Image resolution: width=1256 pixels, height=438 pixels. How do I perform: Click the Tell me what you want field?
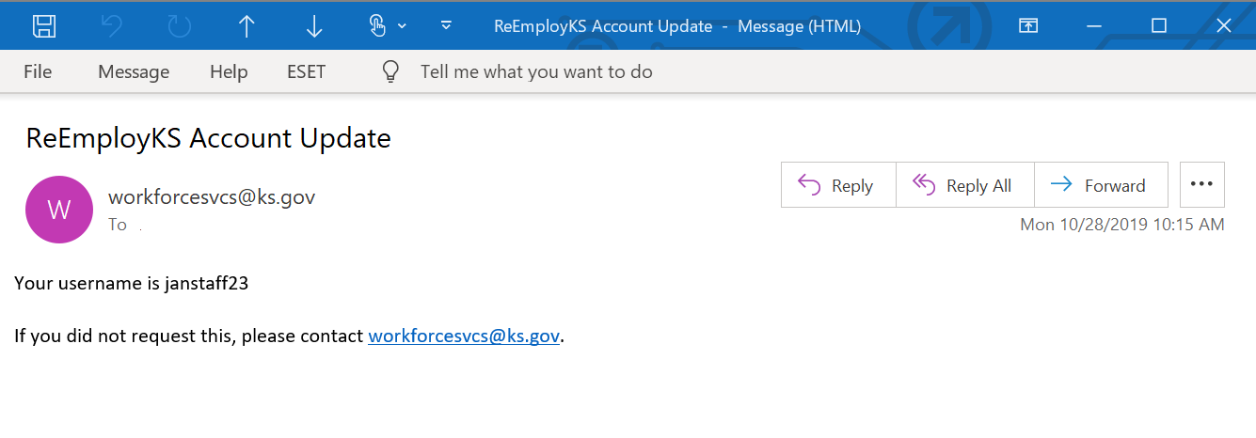(536, 71)
